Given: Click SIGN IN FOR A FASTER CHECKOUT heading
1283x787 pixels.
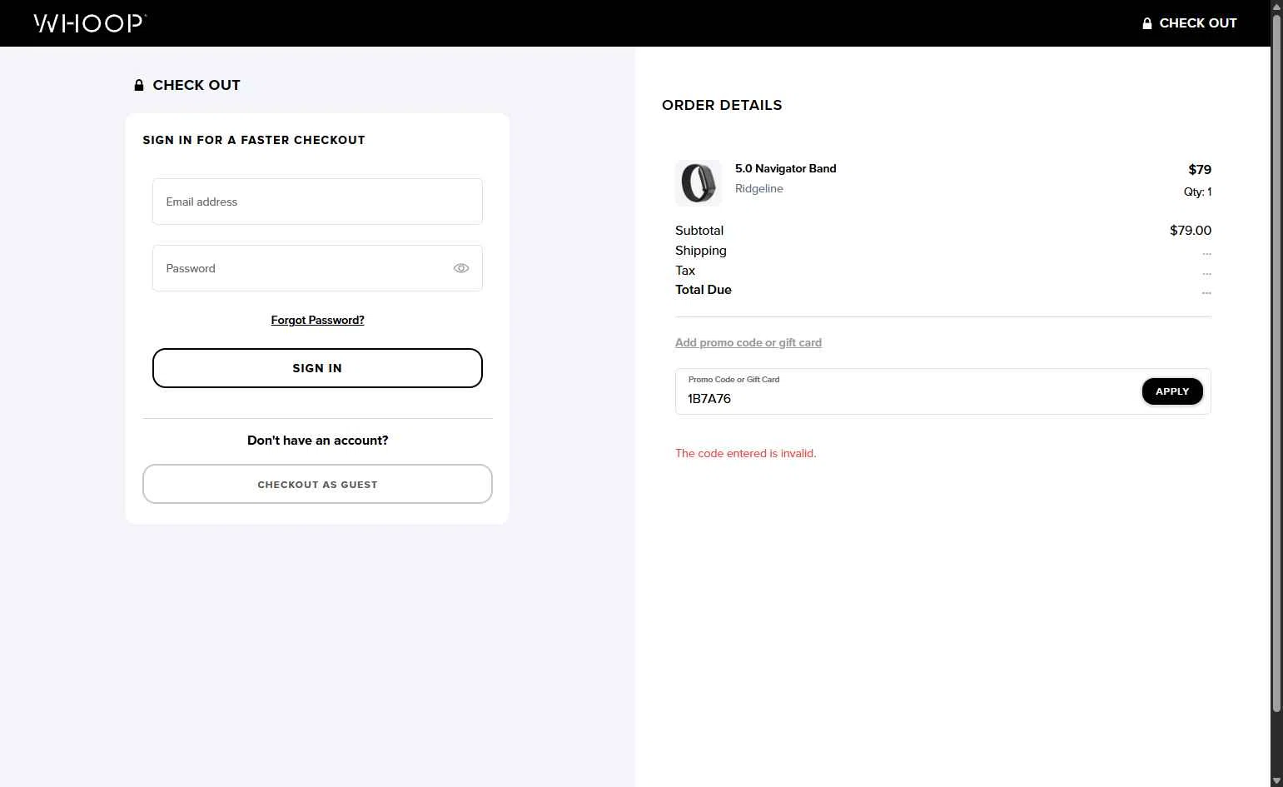Looking at the screenshot, I should pyautogui.click(x=254, y=140).
